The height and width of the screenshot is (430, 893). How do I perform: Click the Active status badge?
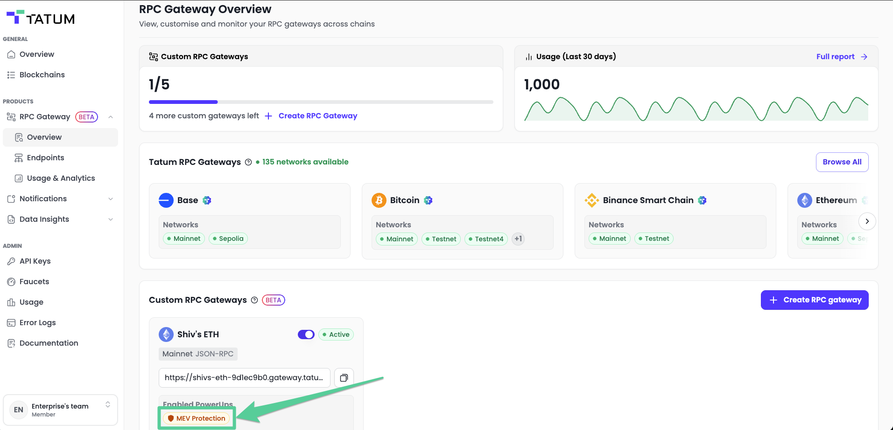click(336, 334)
